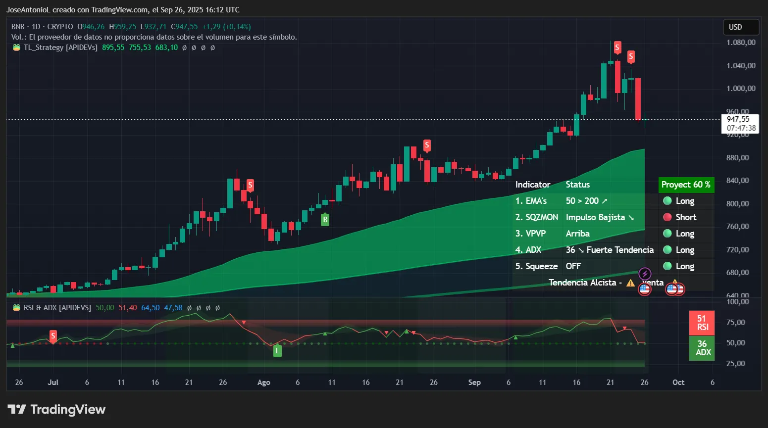The height and width of the screenshot is (428, 768).
Task: Click the red 51 RSI badge
Action: pyautogui.click(x=702, y=323)
